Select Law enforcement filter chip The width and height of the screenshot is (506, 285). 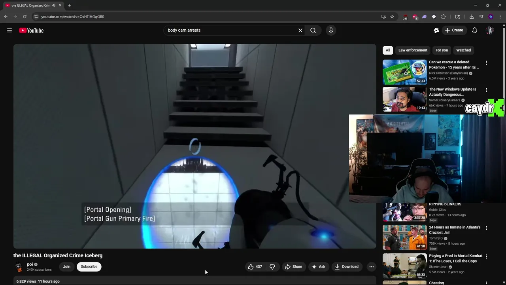[413, 50]
